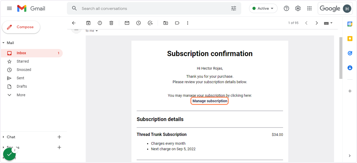
Task: Open Settings gear icon
Action: 298,8
